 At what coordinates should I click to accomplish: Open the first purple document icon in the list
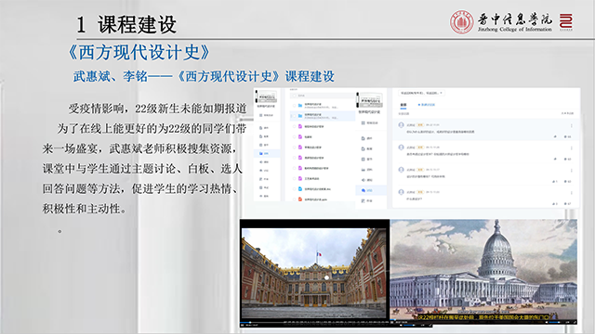coord(300,126)
